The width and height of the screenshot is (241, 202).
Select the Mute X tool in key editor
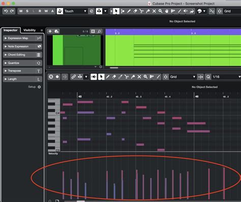[139, 77]
